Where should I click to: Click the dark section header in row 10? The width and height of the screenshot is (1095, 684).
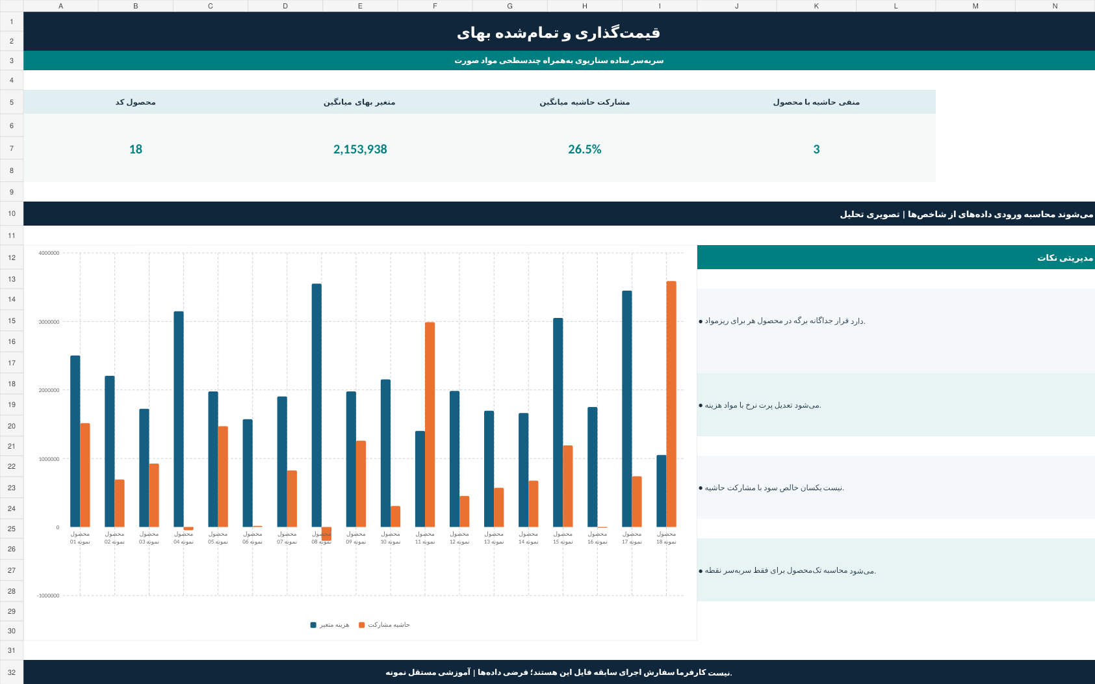pos(559,213)
